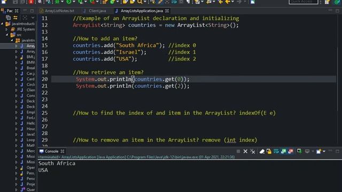Viewport: 342px width, 192px height.
Task: Minimize the editor area using its minimize icon
Action: pos(330,11)
